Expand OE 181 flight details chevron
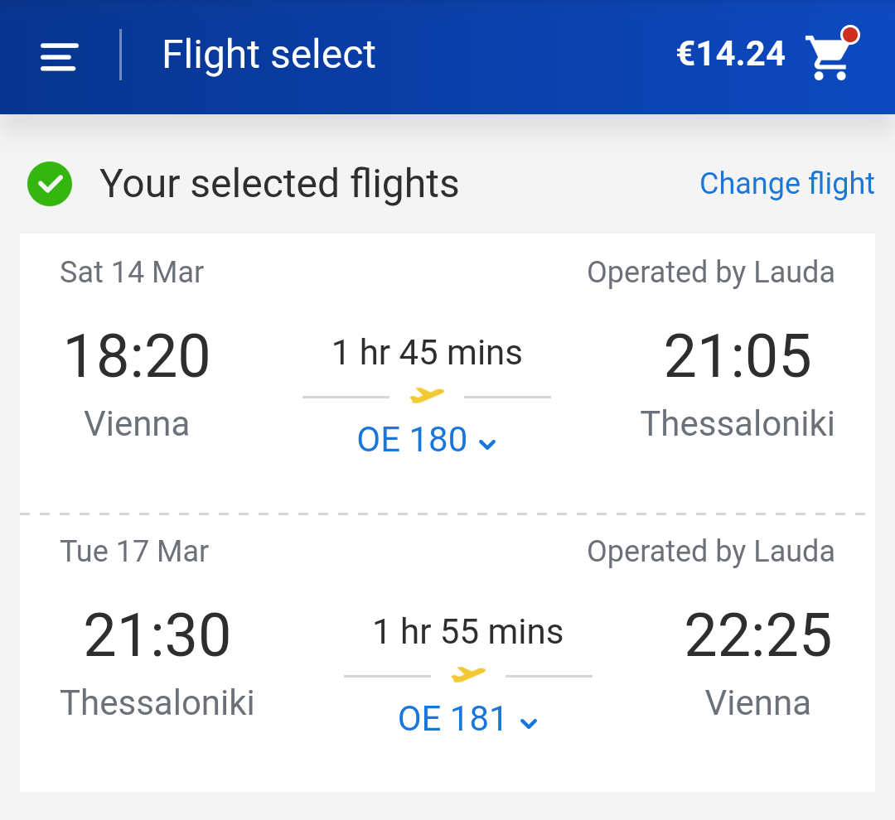Image resolution: width=895 pixels, height=820 pixels. click(x=529, y=724)
